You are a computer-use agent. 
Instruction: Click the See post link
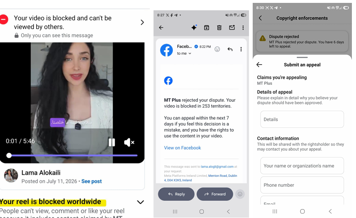point(91,181)
